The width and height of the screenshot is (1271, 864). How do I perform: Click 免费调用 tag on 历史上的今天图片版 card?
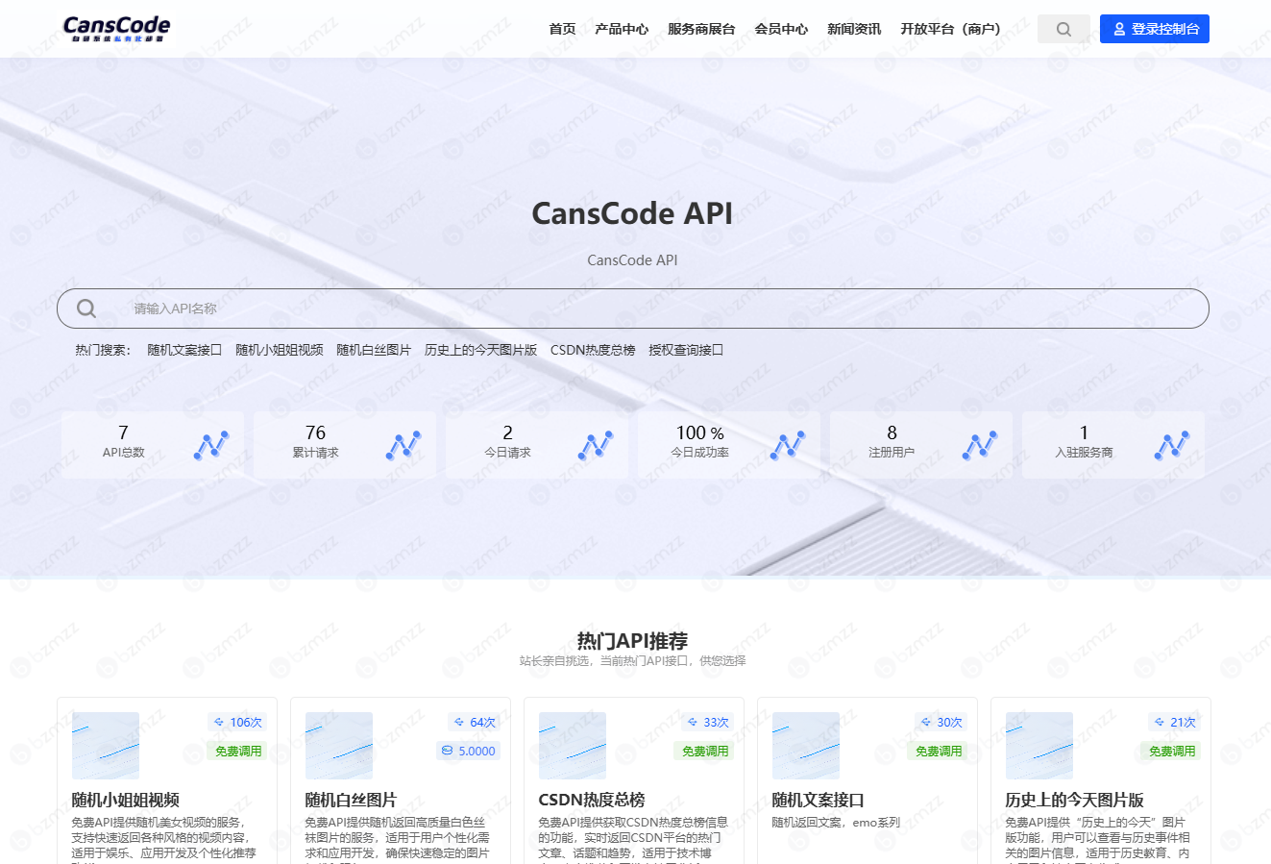[1171, 752]
